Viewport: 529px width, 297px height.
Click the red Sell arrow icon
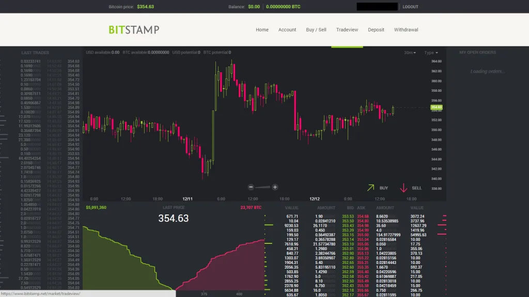(x=403, y=188)
